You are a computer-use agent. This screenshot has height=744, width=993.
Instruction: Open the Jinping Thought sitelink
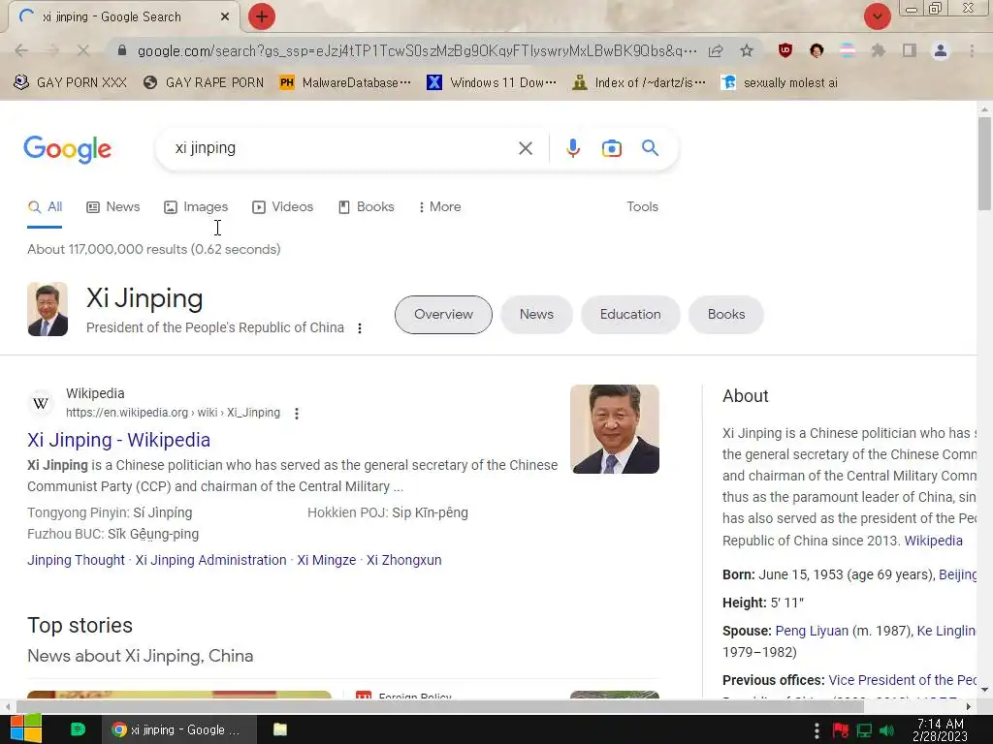76,560
